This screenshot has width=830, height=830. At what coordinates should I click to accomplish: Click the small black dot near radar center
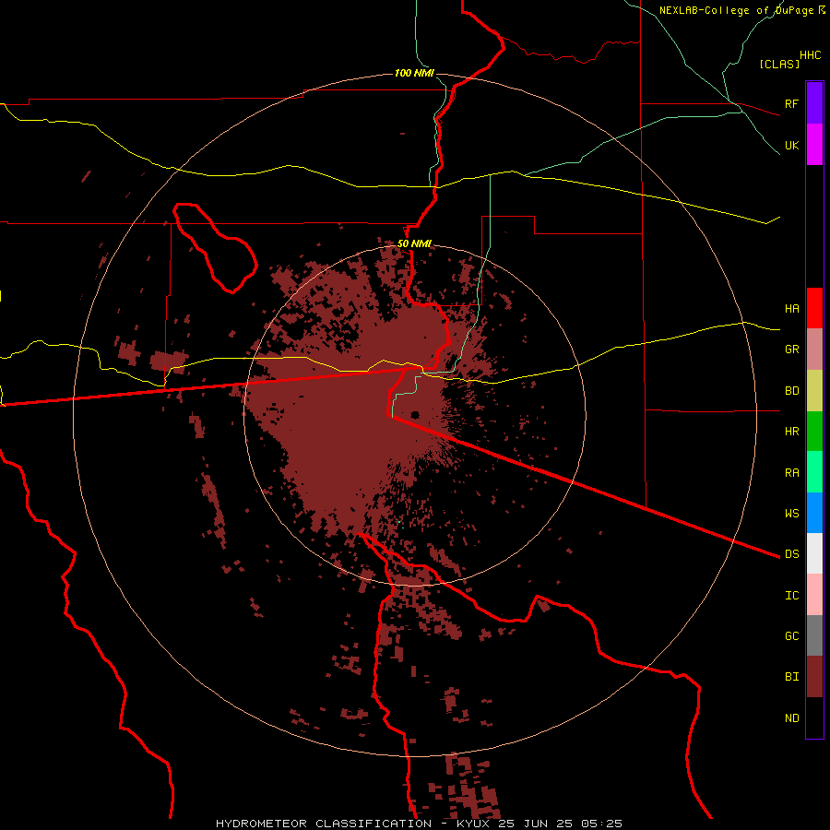point(415,414)
